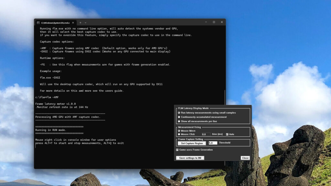Close the cmd.exe terminal tab
The height and width of the screenshot is (186, 331).
[73, 23]
